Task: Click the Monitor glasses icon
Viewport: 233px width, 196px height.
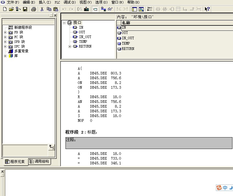Action: [110, 9]
